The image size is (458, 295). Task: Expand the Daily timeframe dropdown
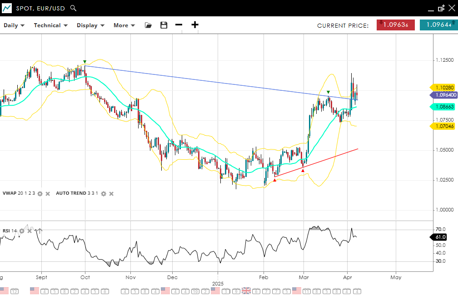(x=14, y=25)
